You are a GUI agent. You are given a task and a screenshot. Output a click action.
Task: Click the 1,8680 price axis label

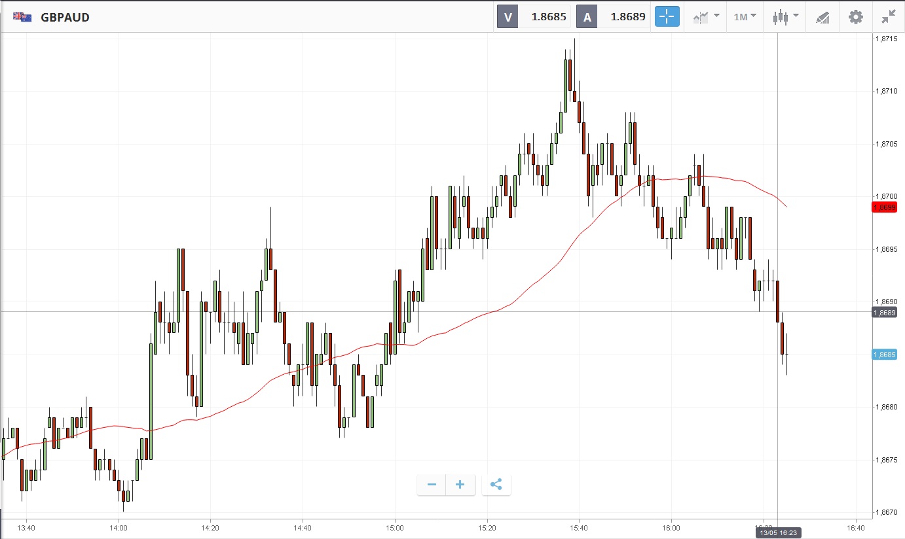(886, 408)
